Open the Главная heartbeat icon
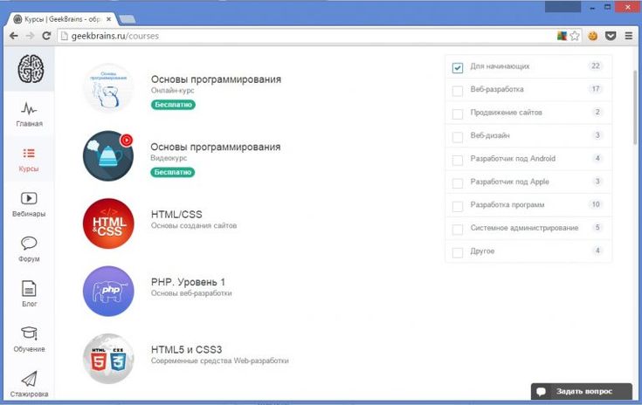This screenshot has height=405, width=642. click(29, 109)
